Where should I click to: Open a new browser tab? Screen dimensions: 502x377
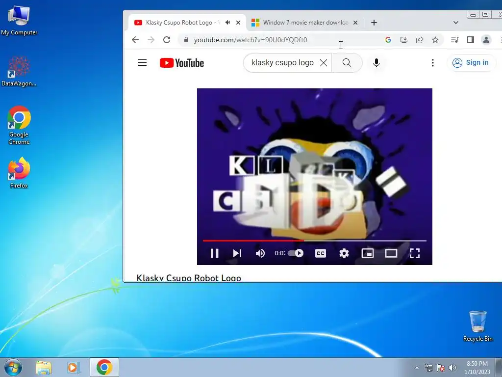(374, 23)
